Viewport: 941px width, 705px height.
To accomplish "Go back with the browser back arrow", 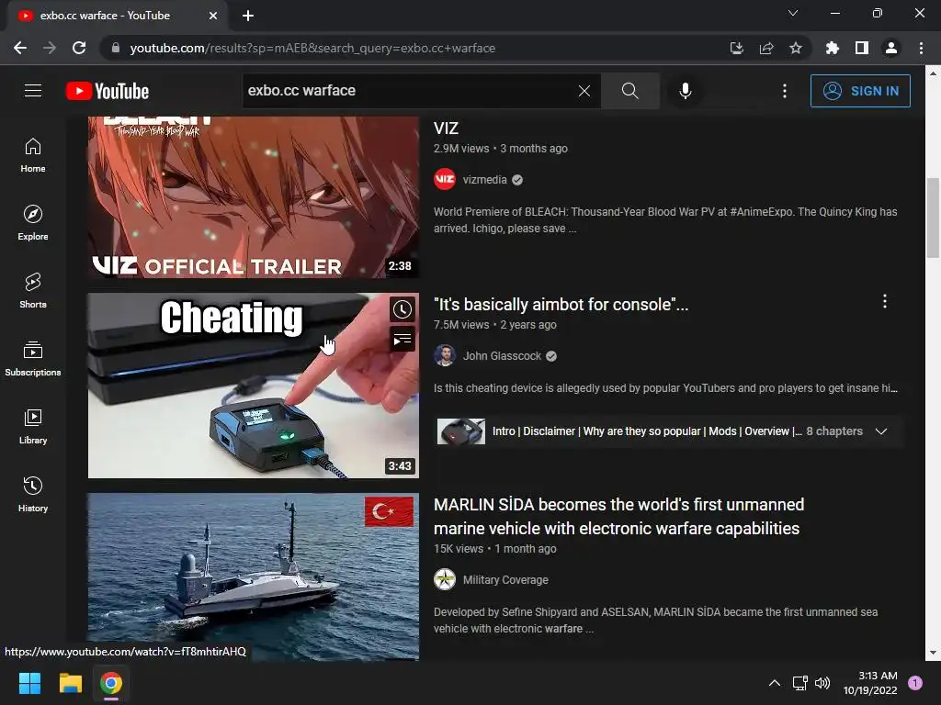I will tap(20, 48).
